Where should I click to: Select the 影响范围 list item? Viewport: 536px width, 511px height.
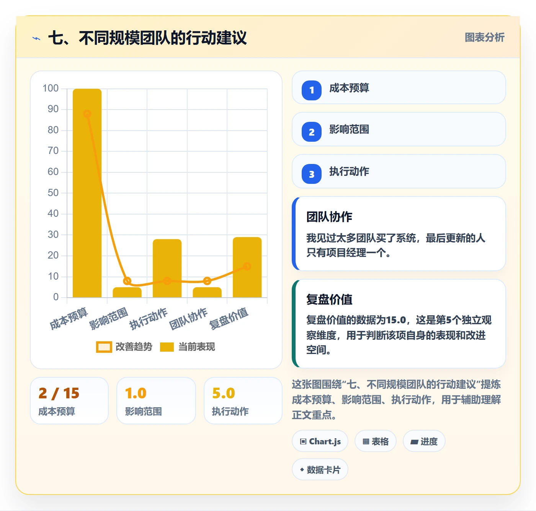point(399,129)
